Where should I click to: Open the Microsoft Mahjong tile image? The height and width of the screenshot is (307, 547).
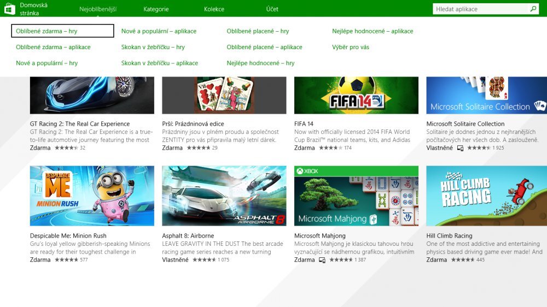coord(356,196)
